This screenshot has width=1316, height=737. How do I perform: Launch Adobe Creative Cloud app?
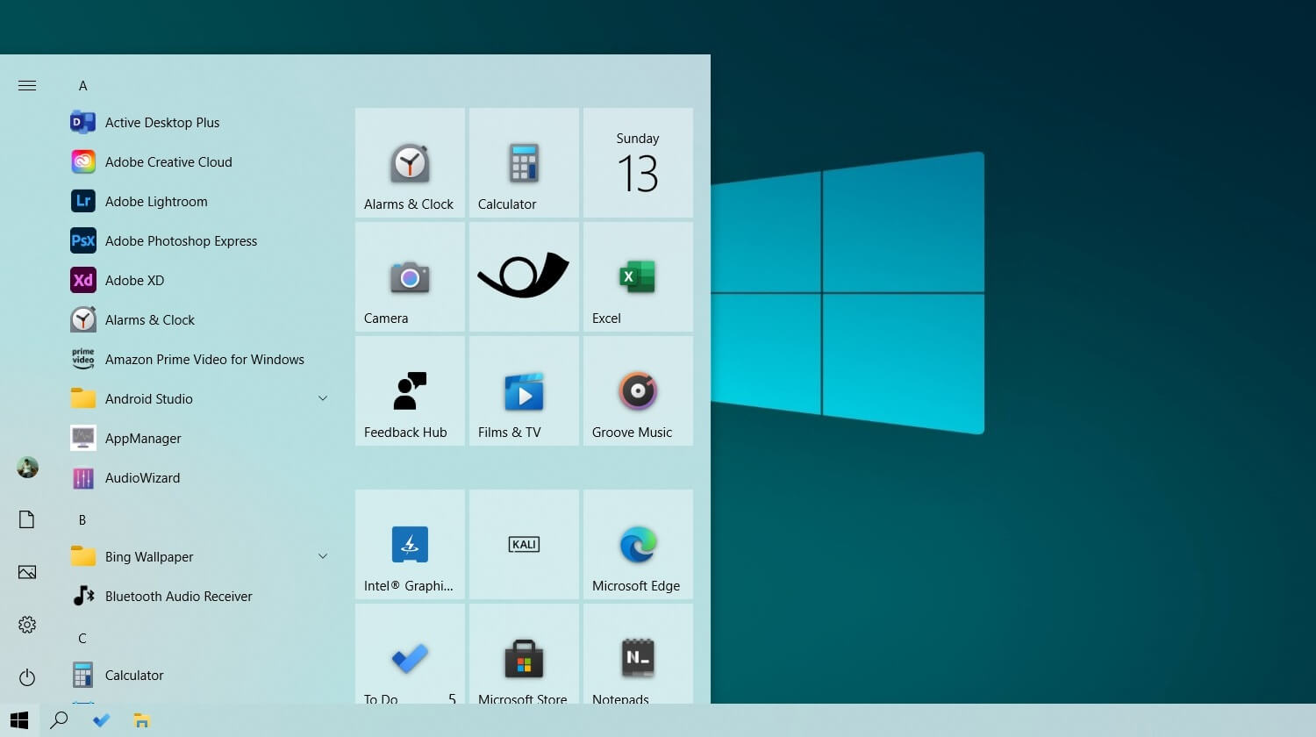(x=200, y=162)
